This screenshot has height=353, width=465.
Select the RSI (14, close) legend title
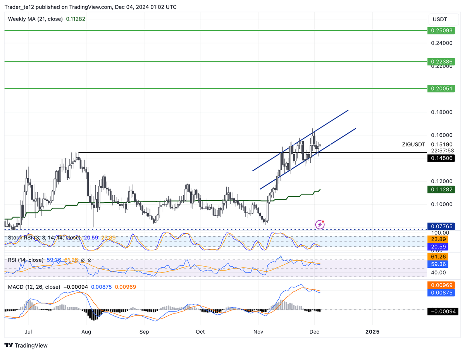[x=26, y=260]
